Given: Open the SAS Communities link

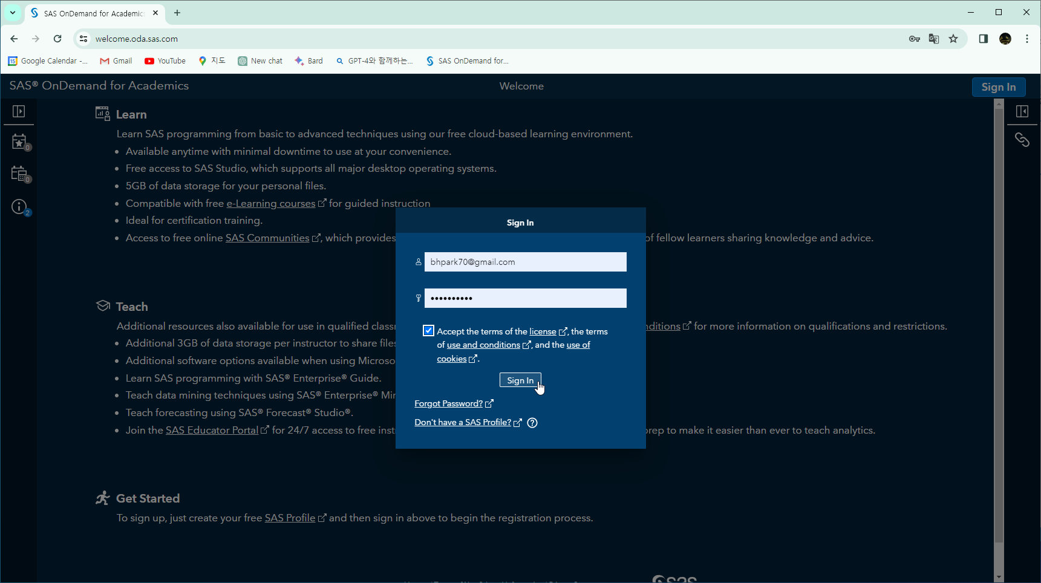Looking at the screenshot, I should [x=267, y=238].
